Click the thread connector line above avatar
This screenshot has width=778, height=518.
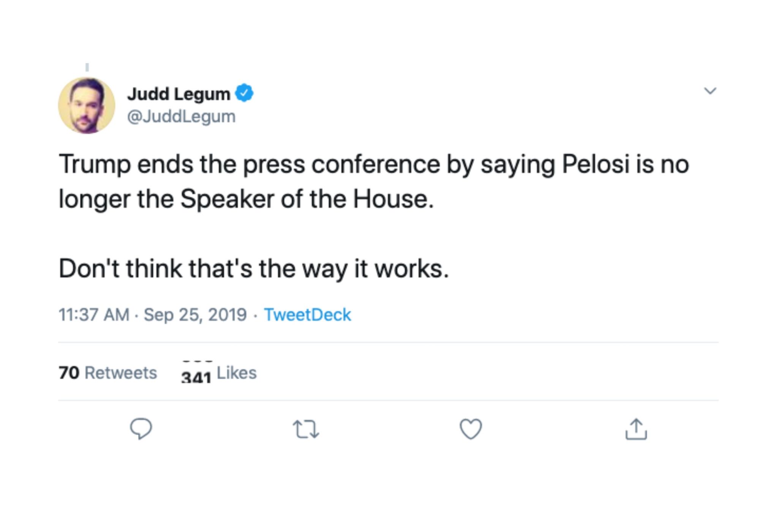coord(87,68)
